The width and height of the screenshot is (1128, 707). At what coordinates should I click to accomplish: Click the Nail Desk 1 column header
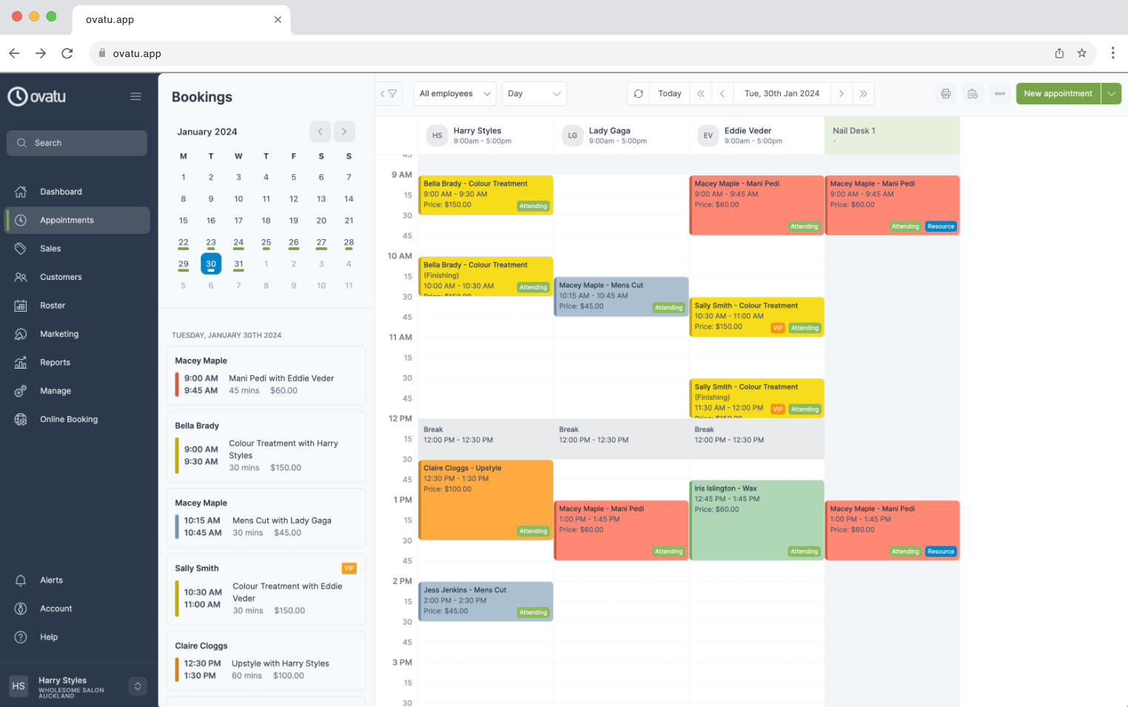[x=892, y=135]
